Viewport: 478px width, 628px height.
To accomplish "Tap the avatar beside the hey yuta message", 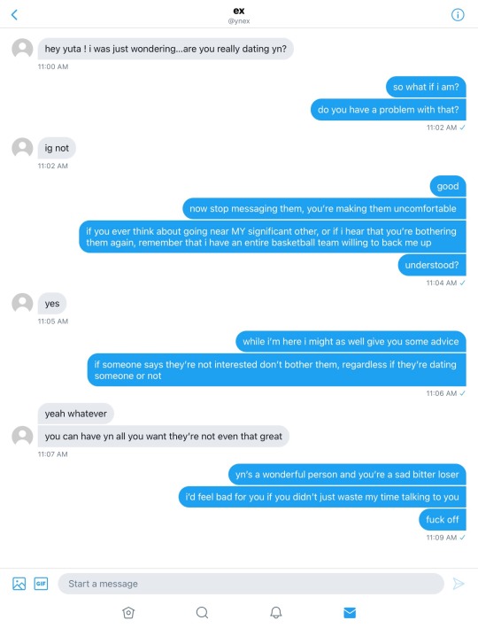I will tap(22, 49).
